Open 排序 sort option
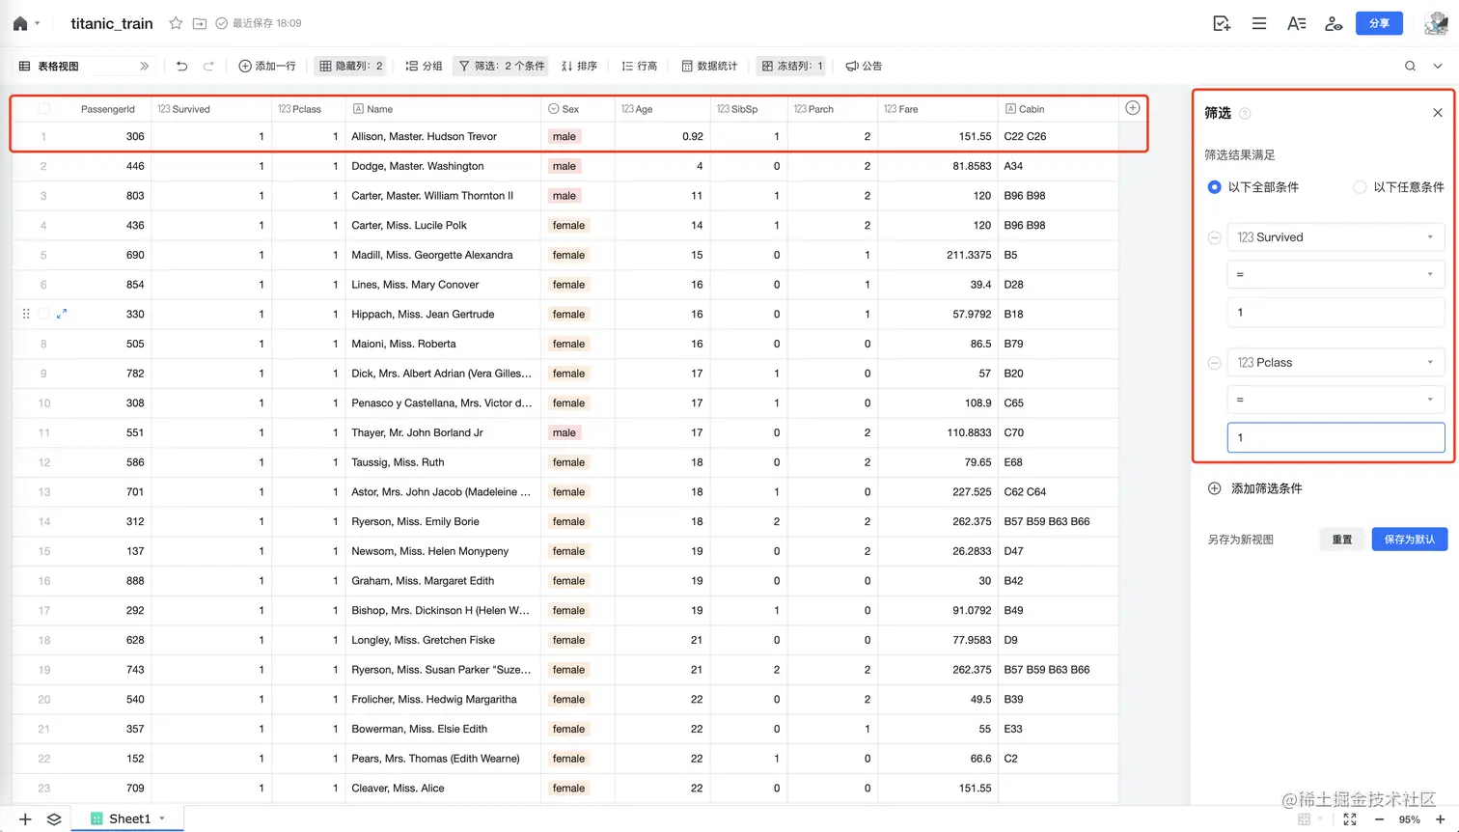The height and width of the screenshot is (832, 1459). click(x=579, y=66)
